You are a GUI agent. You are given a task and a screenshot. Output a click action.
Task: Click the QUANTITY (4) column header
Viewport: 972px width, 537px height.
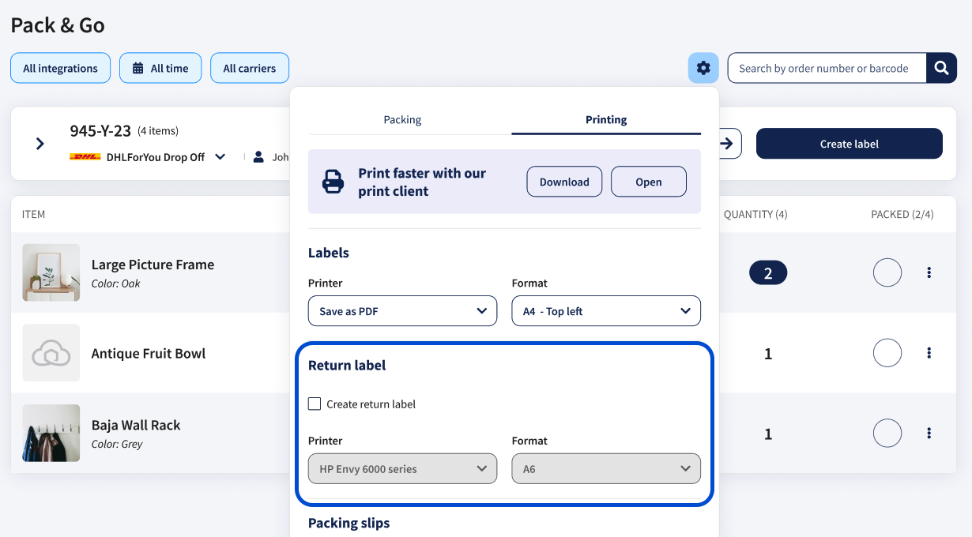(755, 214)
